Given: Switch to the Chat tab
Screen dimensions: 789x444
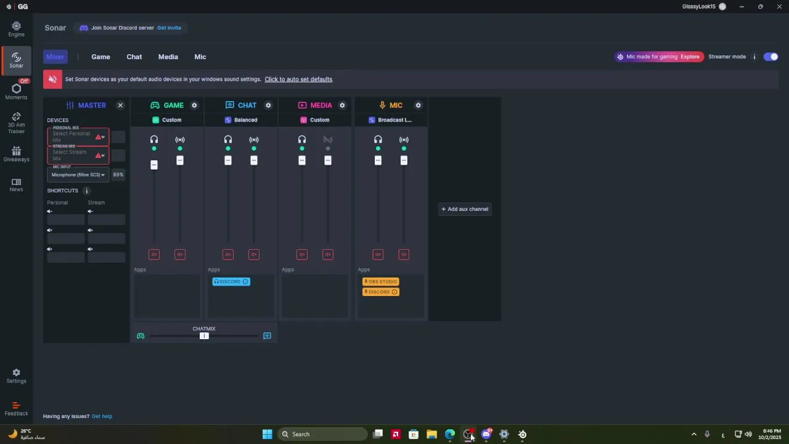Looking at the screenshot, I should pos(134,57).
